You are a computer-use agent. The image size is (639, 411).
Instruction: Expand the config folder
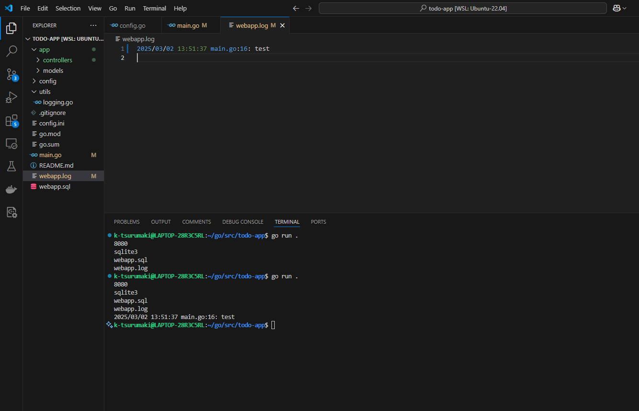34,81
